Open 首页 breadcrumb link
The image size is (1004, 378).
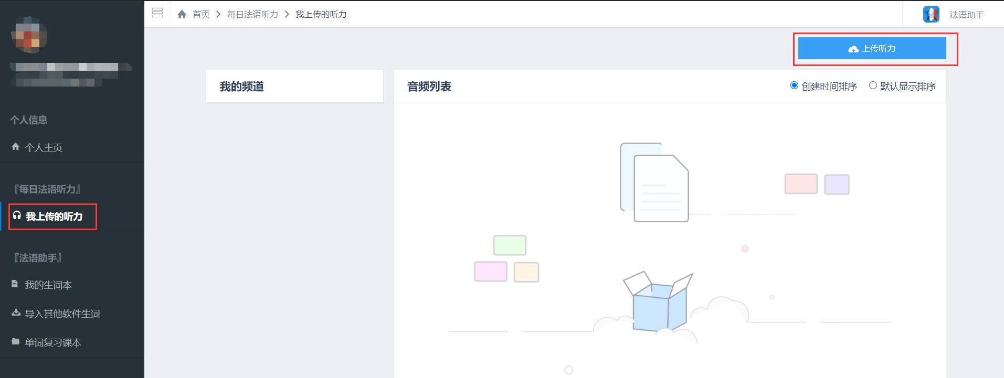(201, 14)
